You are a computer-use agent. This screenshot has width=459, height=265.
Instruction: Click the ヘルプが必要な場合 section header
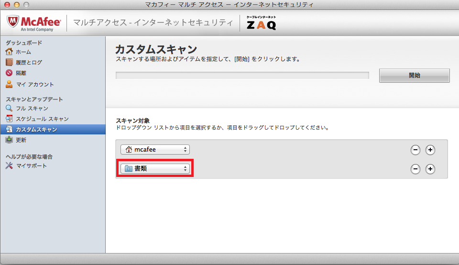tap(29, 157)
